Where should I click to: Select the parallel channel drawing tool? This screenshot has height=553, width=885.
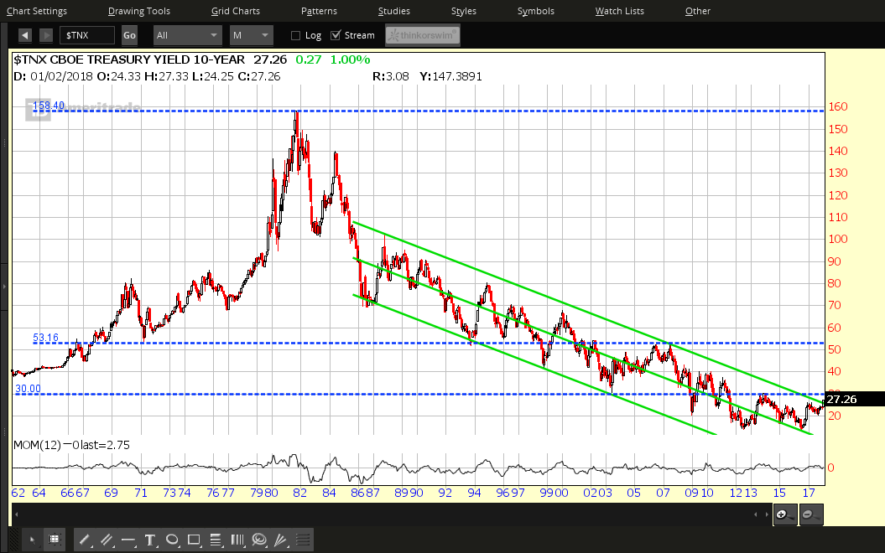click(x=107, y=540)
